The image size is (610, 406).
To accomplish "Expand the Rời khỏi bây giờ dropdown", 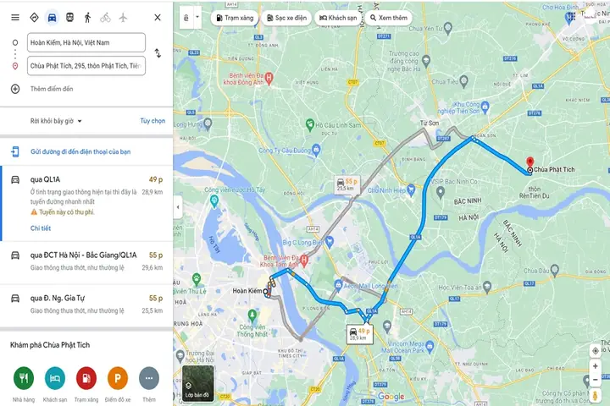I will click(56, 121).
